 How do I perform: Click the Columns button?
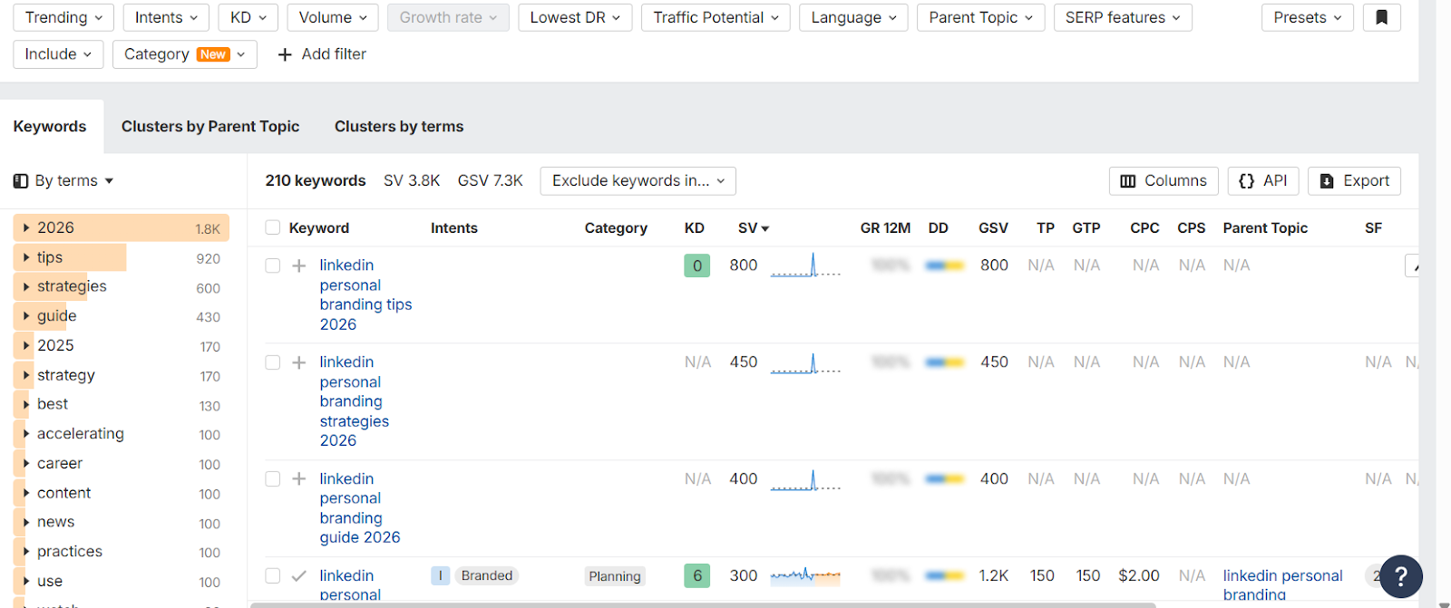(x=1164, y=180)
